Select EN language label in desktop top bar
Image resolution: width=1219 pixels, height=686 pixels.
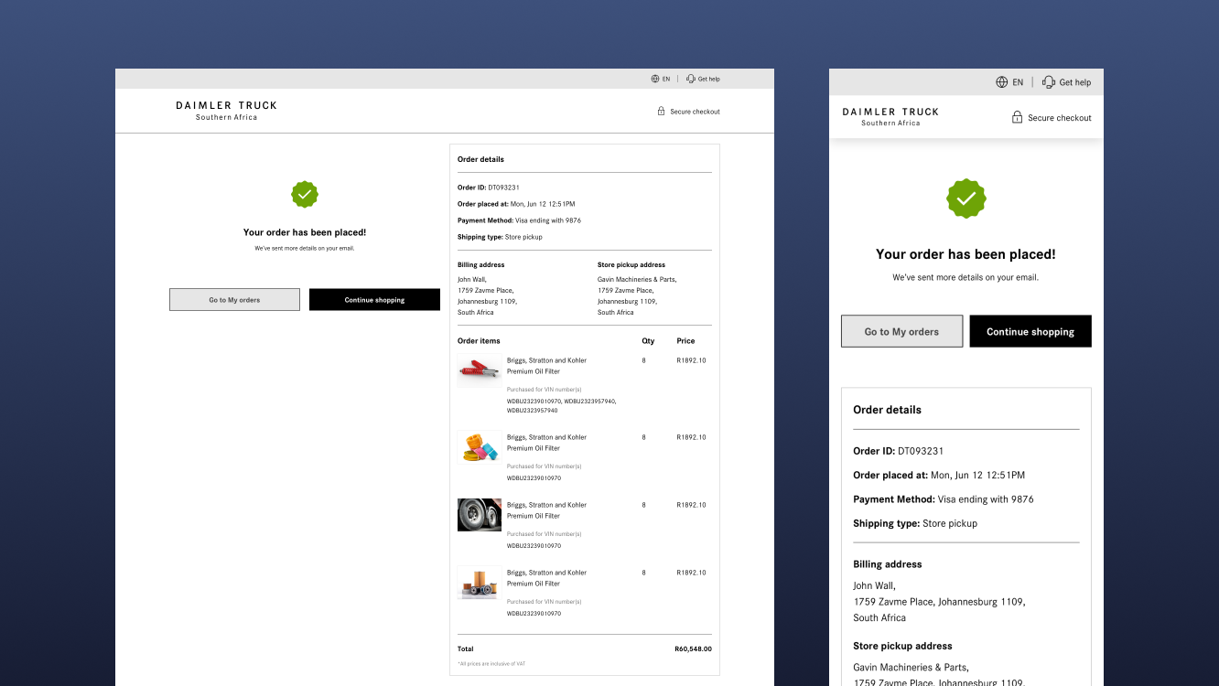click(666, 79)
